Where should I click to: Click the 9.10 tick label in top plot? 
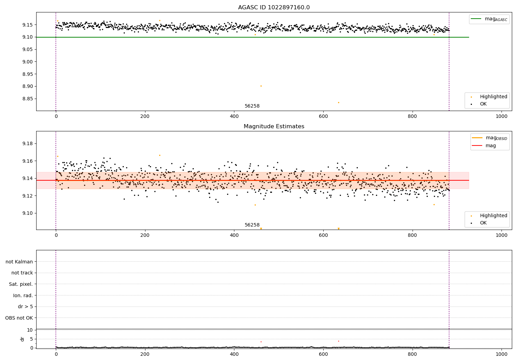28,37
